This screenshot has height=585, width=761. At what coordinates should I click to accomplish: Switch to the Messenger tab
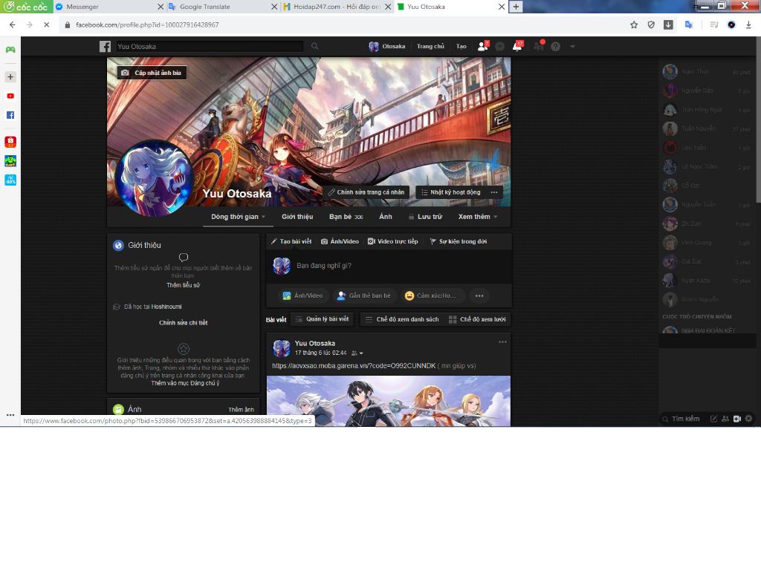[x=109, y=7]
